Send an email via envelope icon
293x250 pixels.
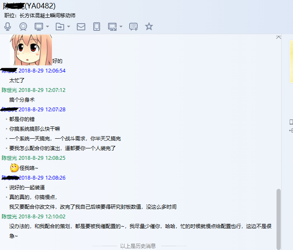(81, 27)
